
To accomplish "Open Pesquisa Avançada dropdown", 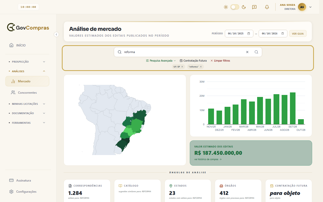I will tap(161, 61).
